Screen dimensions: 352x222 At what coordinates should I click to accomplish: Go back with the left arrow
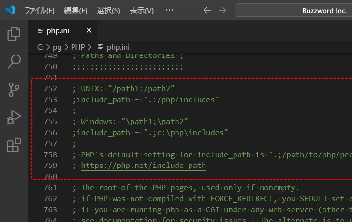pos(207,10)
